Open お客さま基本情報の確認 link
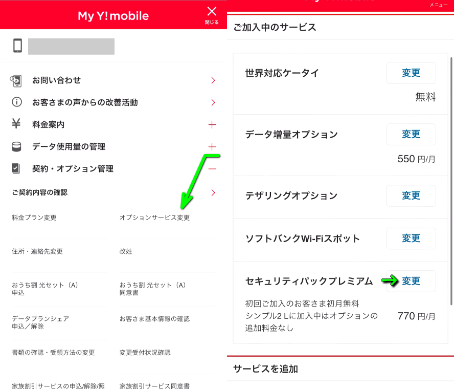This screenshot has height=389, width=454. (x=154, y=319)
